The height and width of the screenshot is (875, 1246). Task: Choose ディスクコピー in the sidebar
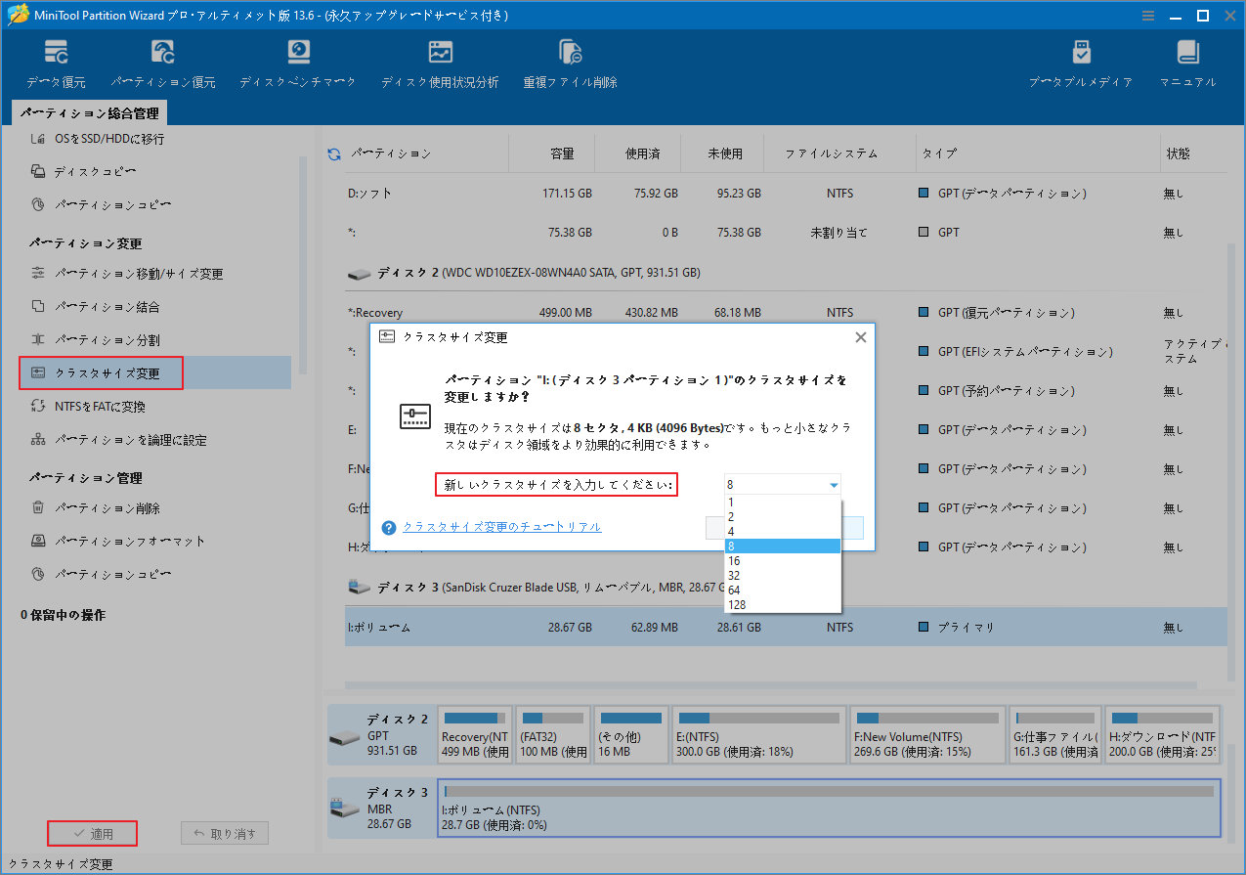84,172
